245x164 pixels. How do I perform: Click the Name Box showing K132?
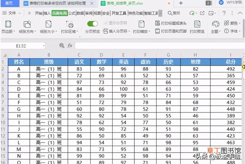21,46
